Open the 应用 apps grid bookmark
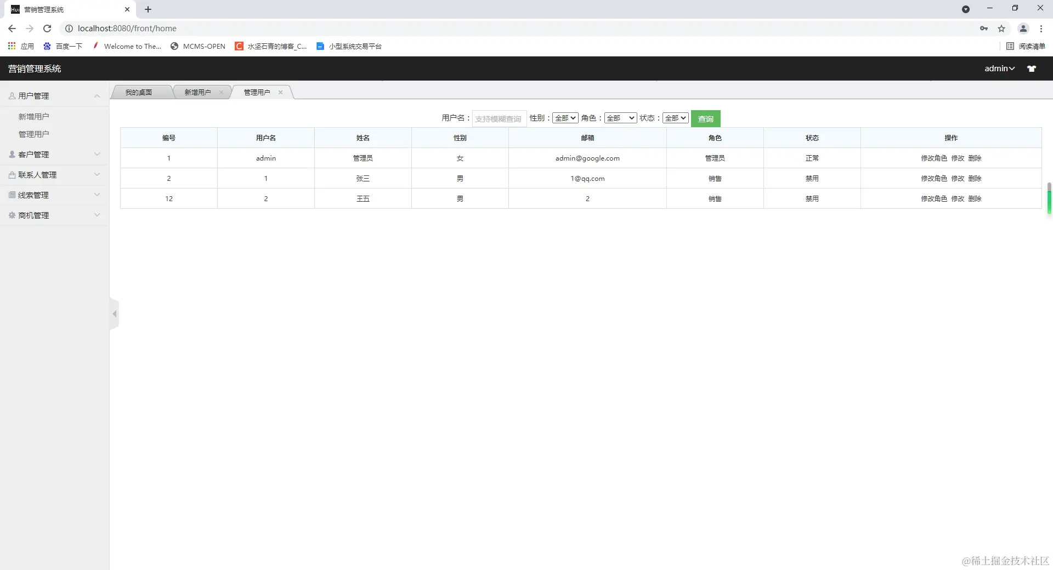1053x570 pixels. point(21,46)
